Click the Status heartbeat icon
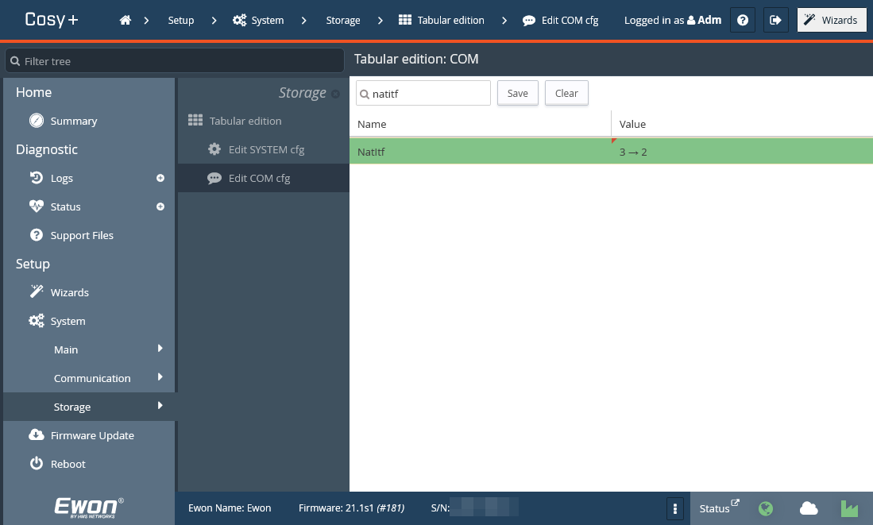 tap(37, 206)
